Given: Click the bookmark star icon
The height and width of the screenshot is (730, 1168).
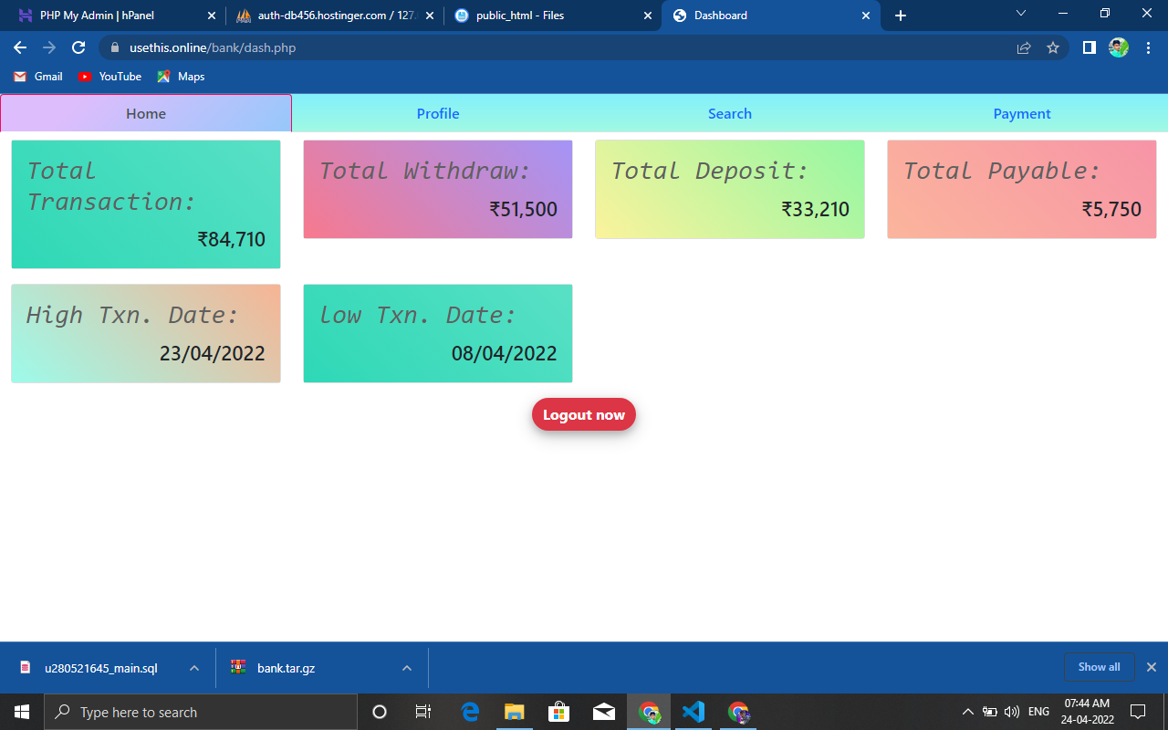Looking at the screenshot, I should [x=1053, y=47].
